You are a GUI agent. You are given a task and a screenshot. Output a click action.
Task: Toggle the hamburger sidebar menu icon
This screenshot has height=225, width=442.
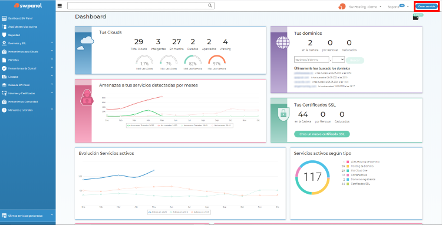60,6
